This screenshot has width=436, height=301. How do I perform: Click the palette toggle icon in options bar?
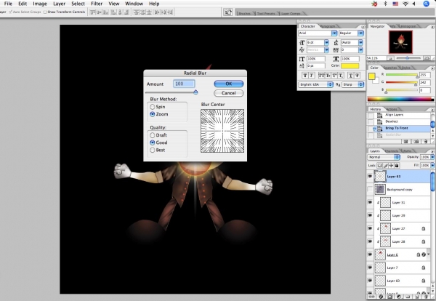pyautogui.click(x=227, y=12)
